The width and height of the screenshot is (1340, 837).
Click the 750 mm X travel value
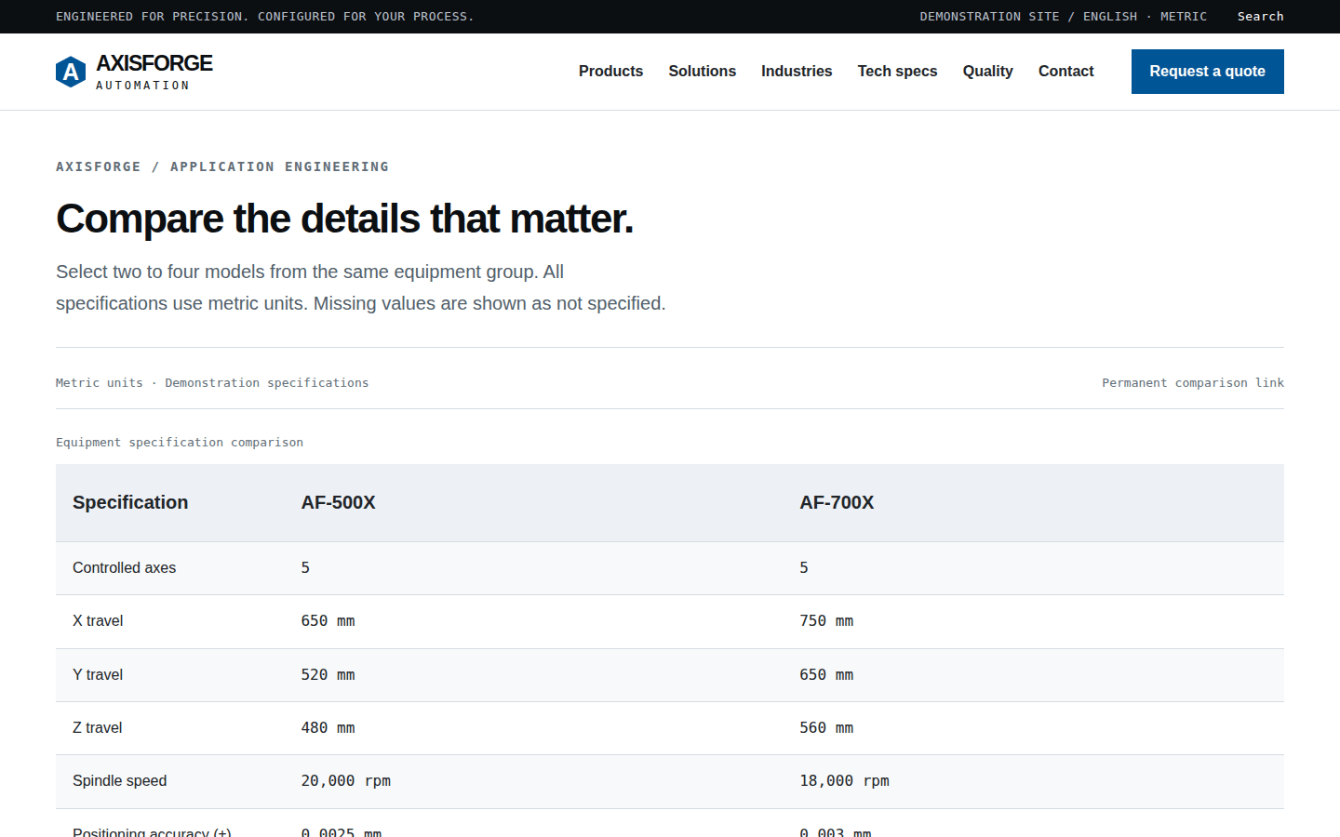coord(826,621)
